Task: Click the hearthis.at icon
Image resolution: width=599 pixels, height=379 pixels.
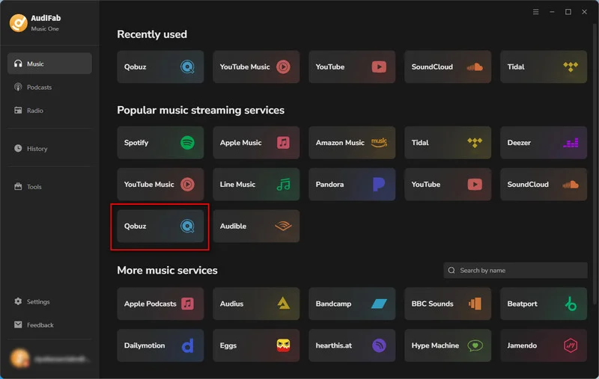Action: 379,345
